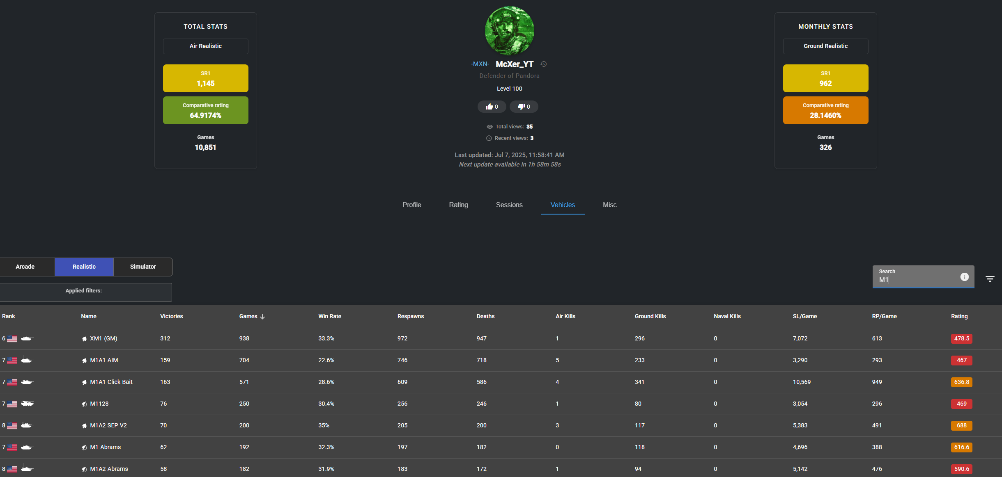Click the info icon in search box
This screenshot has width=1002, height=477.
(x=964, y=277)
